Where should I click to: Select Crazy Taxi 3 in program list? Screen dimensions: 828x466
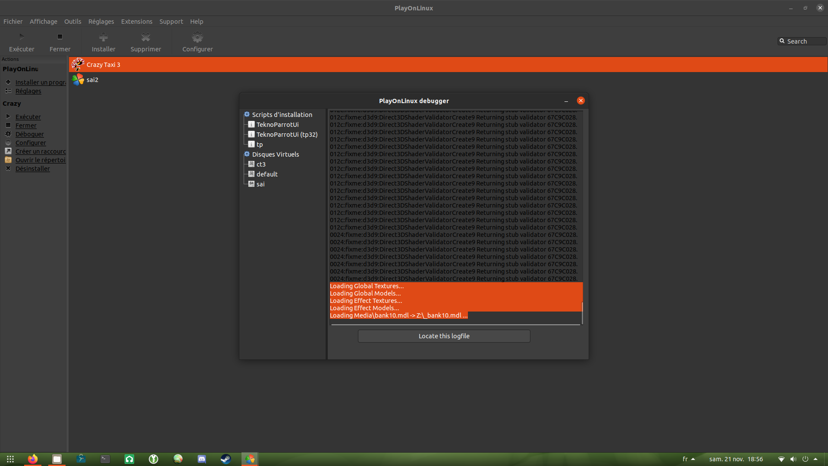[x=448, y=65]
